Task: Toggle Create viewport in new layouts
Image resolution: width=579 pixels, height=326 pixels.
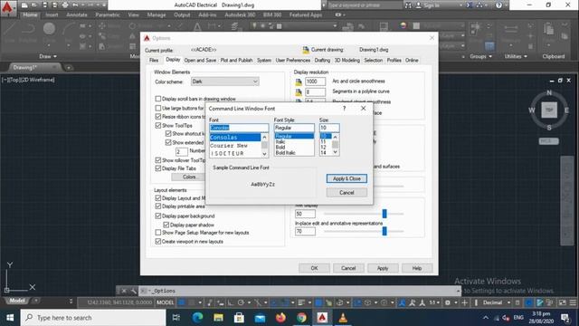Action: click(x=158, y=242)
